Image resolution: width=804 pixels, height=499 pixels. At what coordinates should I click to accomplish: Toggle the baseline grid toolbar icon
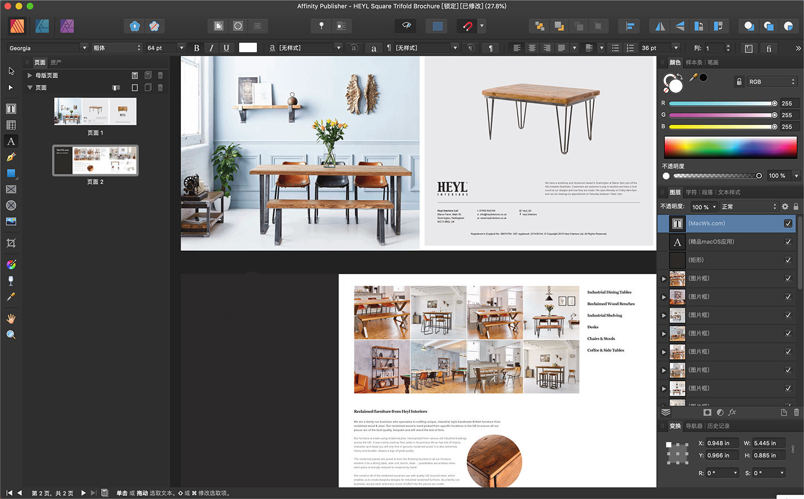(437, 26)
